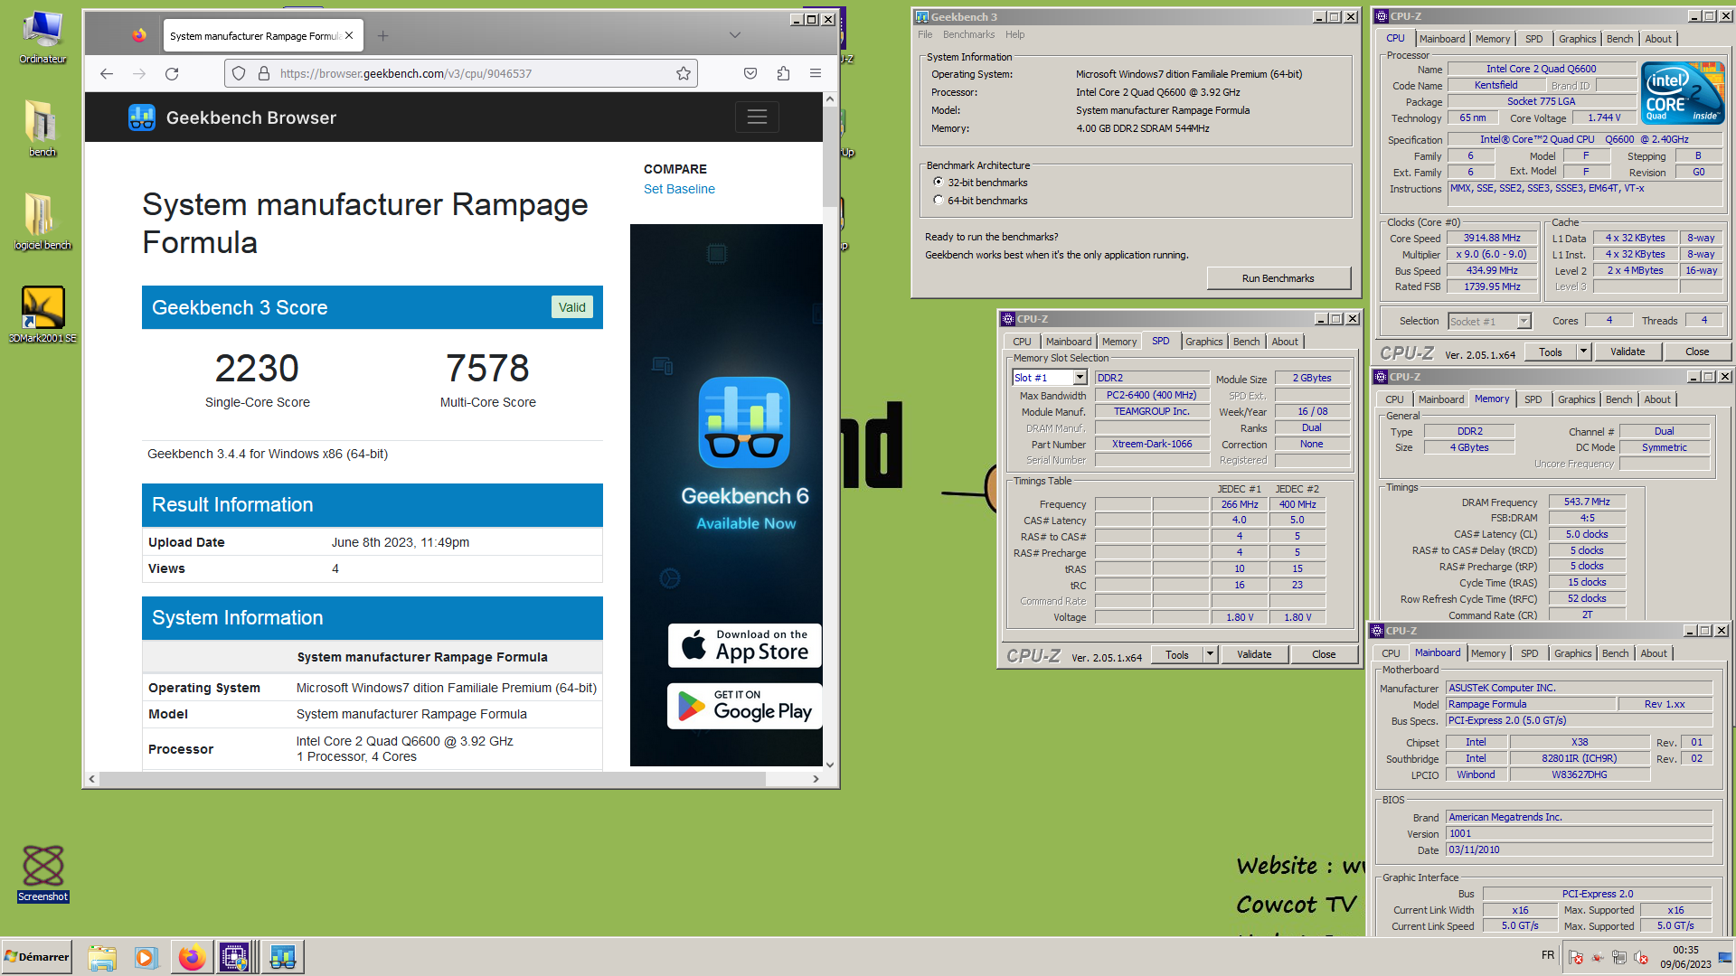Viewport: 1736px width, 976px height.
Task: Switch to Mainboard tab in top CPU-Z window
Action: [1442, 39]
